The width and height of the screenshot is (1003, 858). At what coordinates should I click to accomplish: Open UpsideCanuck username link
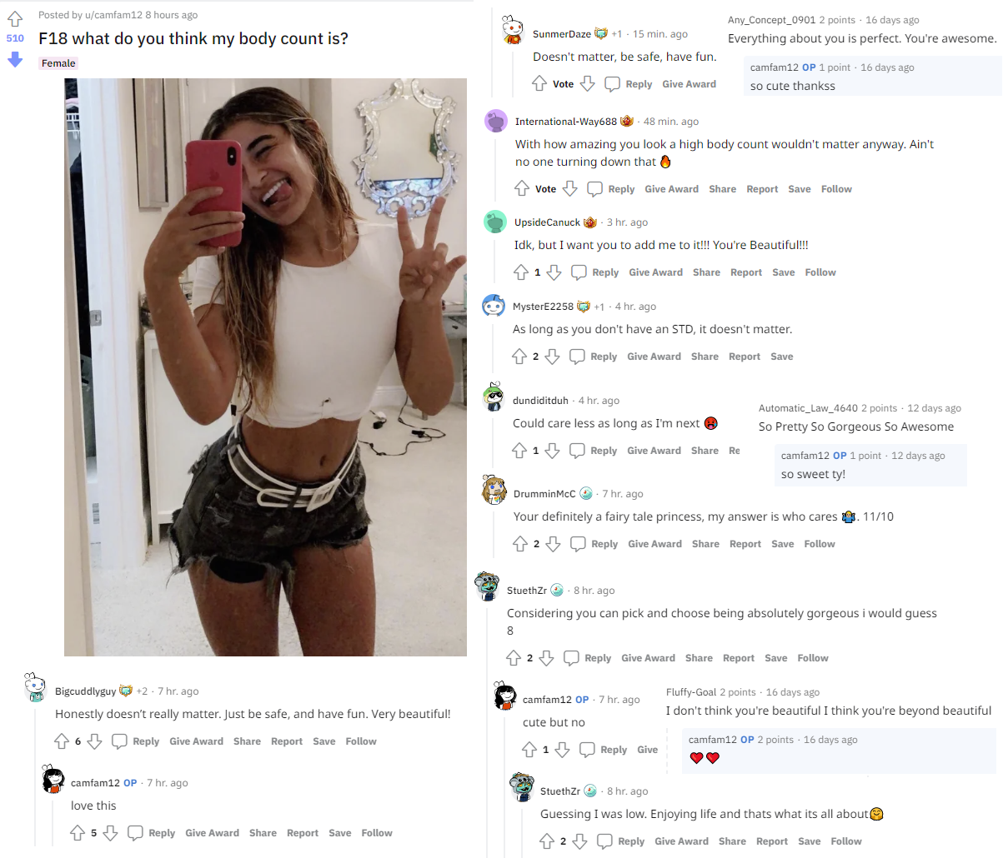547,222
